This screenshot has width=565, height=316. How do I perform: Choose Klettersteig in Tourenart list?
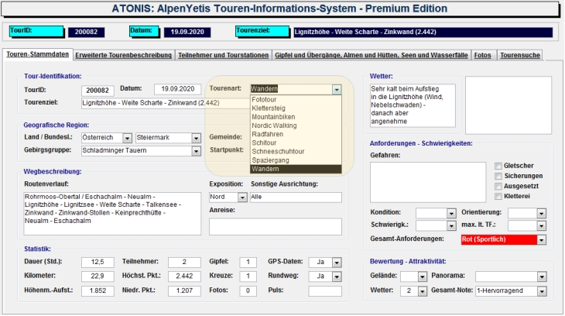(296, 108)
